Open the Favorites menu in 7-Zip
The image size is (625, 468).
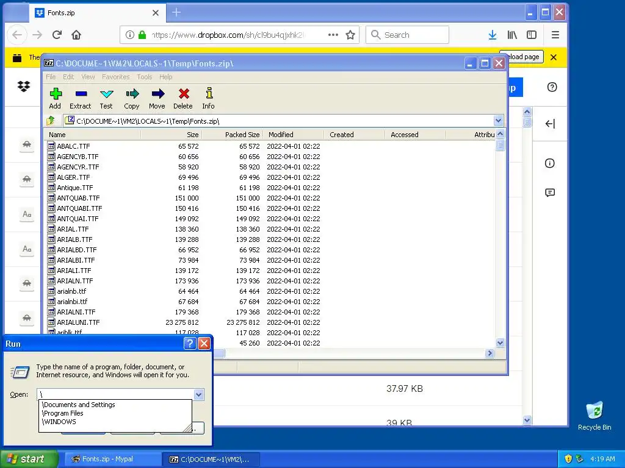[x=115, y=77]
